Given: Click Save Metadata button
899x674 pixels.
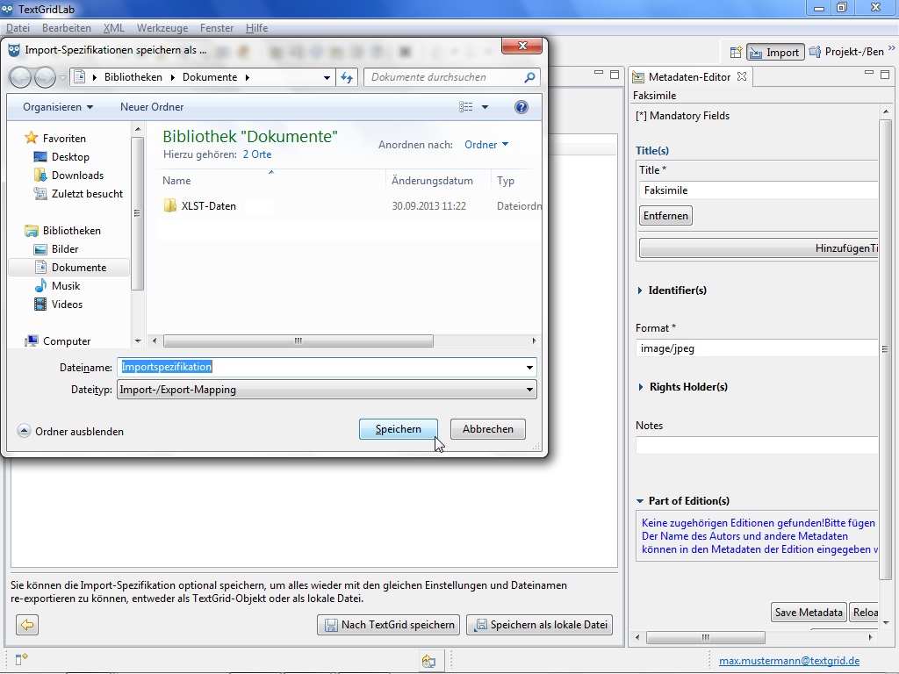Looking at the screenshot, I should (x=809, y=613).
